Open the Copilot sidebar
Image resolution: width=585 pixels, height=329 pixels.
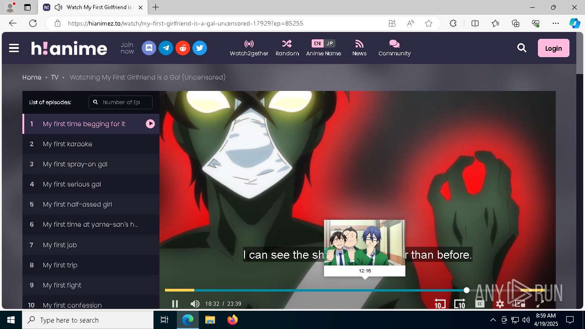click(x=574, y=23)
